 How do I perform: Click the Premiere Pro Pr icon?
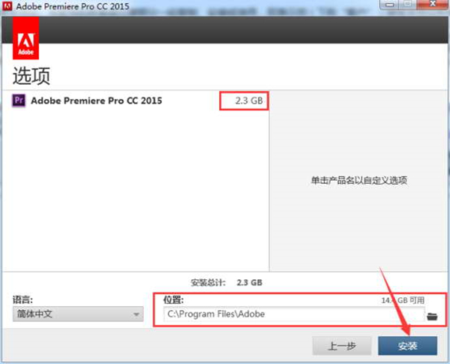tap(19, 101)
